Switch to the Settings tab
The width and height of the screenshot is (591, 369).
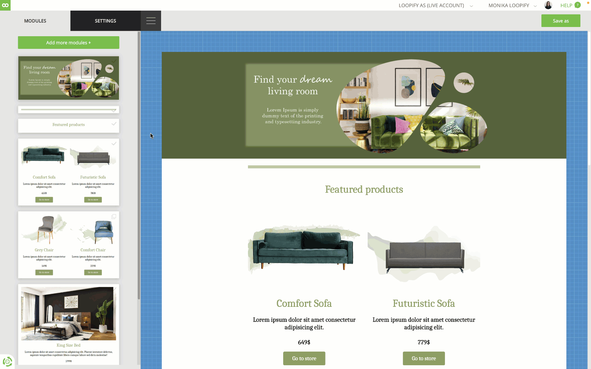[x=105, y=21]
